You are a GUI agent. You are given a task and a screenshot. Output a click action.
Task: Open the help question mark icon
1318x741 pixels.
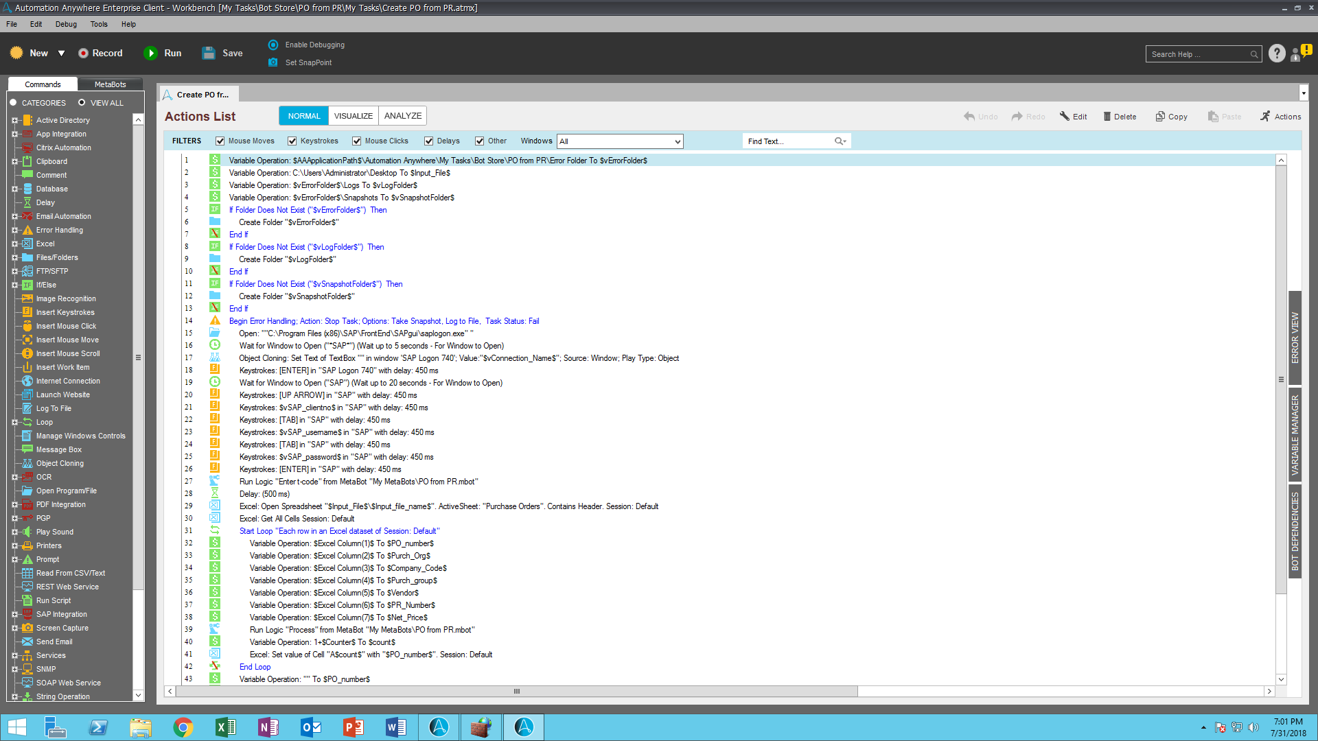(x=1276, y=54)
